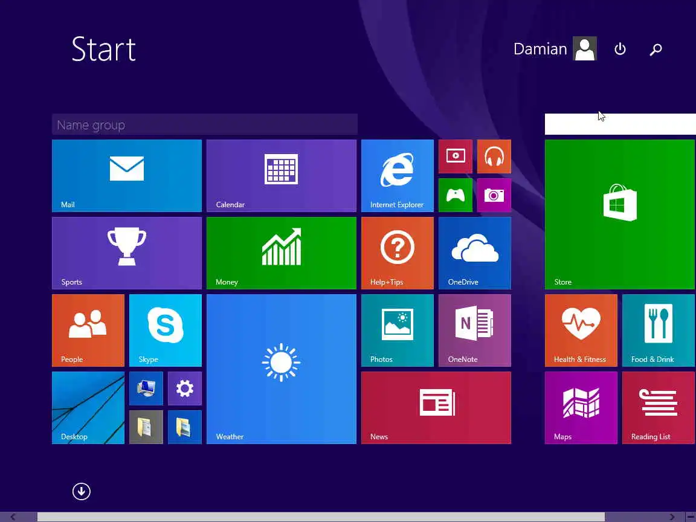Viewport: 696px width, 522px height.
Task: Open the Maps tile
Action: [x=581, y=407]
